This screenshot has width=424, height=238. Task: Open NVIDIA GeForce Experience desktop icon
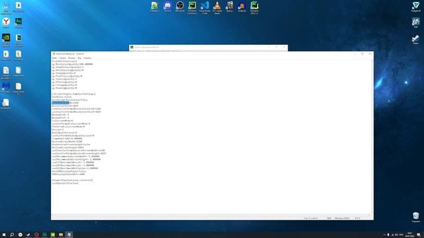pos(6,40)
